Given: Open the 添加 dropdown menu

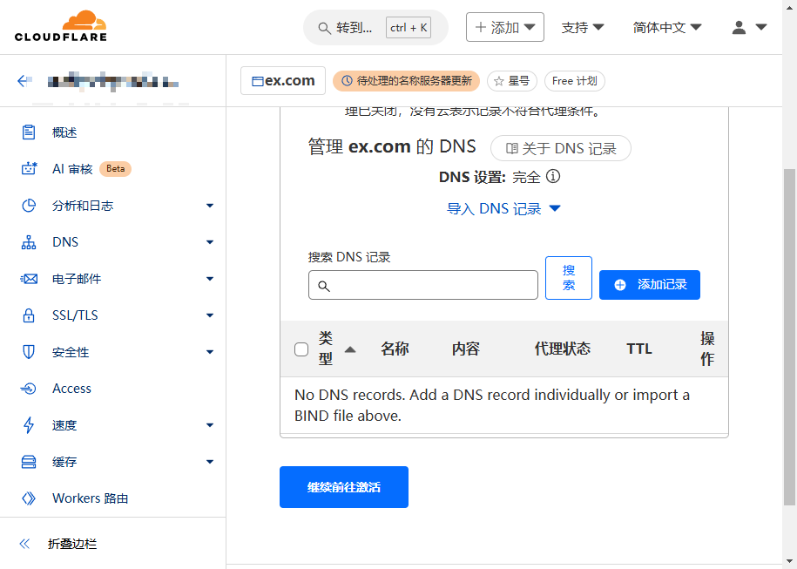Looking at the screenshot, I should 505,27.
